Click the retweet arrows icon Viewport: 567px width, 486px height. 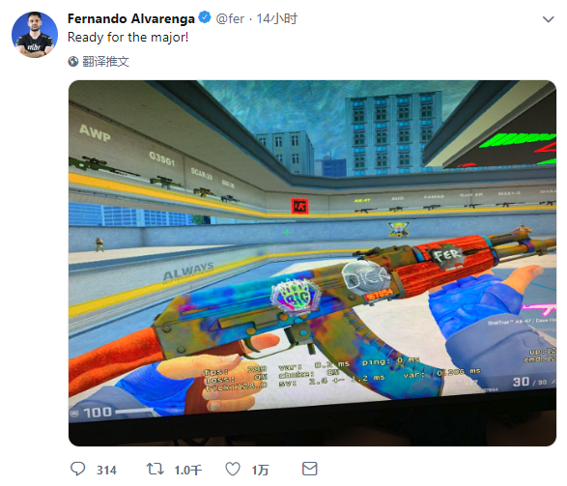pos(156,469)
